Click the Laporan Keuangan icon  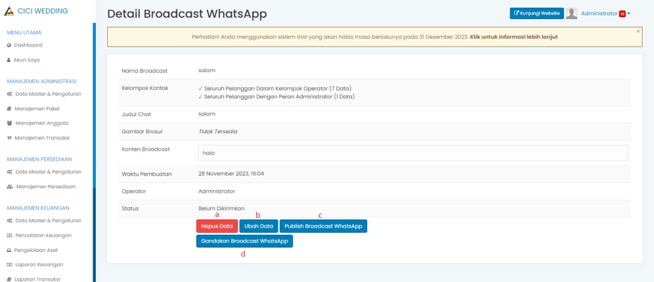point(9,264)
